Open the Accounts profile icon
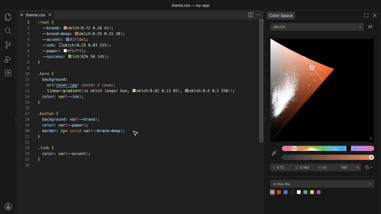The width and height of the screenshot is (381, 214). (x=8, y=206)
